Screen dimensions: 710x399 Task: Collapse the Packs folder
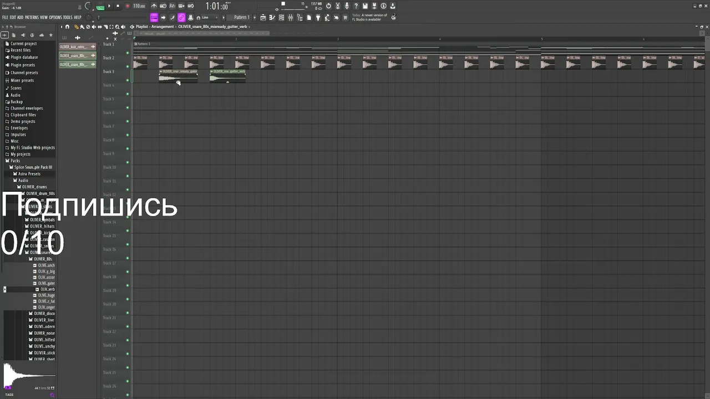point(13,161)
